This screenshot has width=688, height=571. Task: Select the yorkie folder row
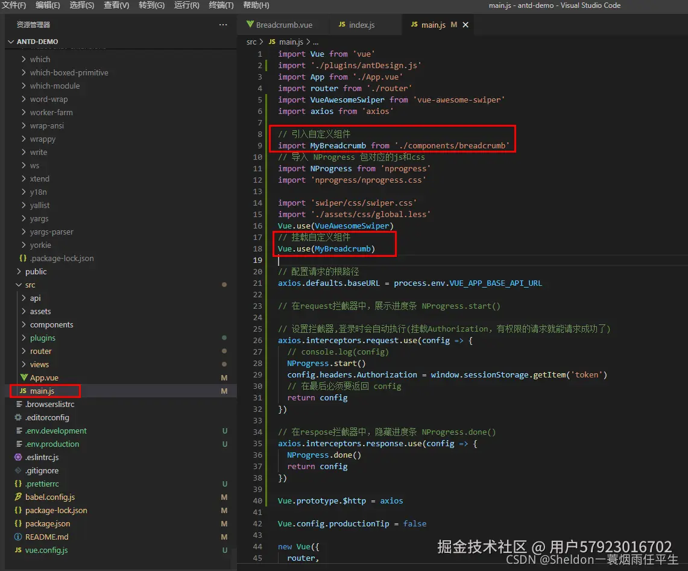pos(121,245)
